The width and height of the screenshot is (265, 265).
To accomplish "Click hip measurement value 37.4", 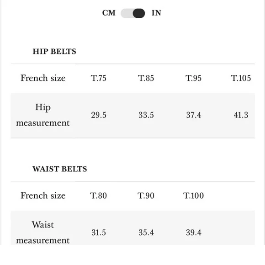I will [194, 115].
